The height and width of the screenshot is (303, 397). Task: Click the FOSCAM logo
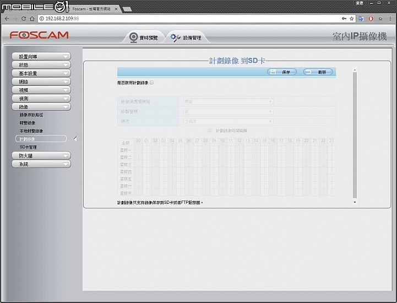pyautogui.click(x=39, y=35)
